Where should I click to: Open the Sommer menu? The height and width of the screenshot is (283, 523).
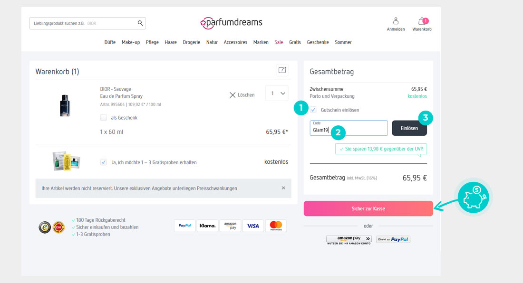click(343, 42)
